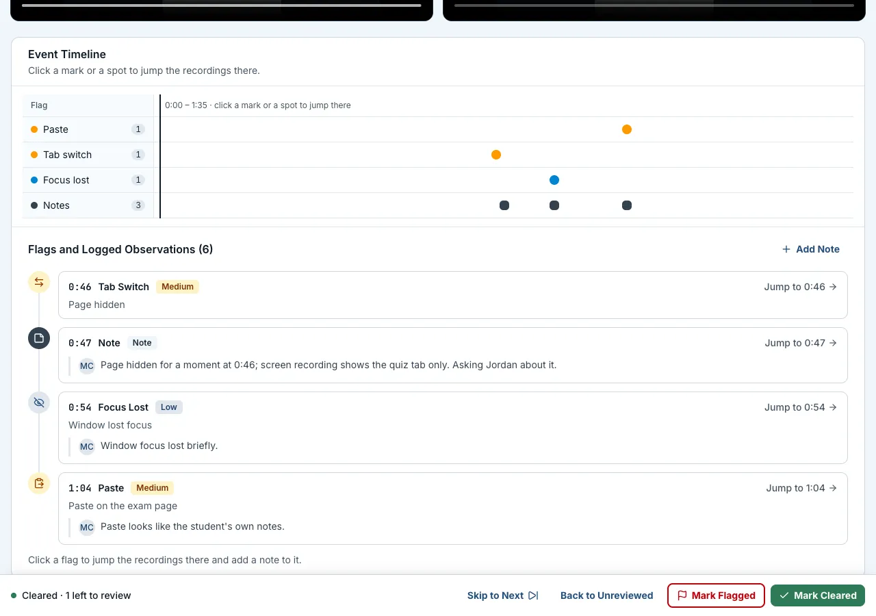The width and height of the screenshot is (876, 616).
Task: Click the left recording's progress bar
Action: [x=222, y=5]
